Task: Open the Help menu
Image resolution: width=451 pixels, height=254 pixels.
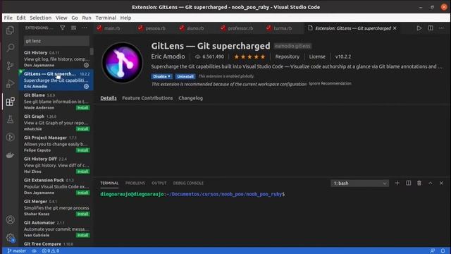Action: pyautogui.click(x=125, y=18)
